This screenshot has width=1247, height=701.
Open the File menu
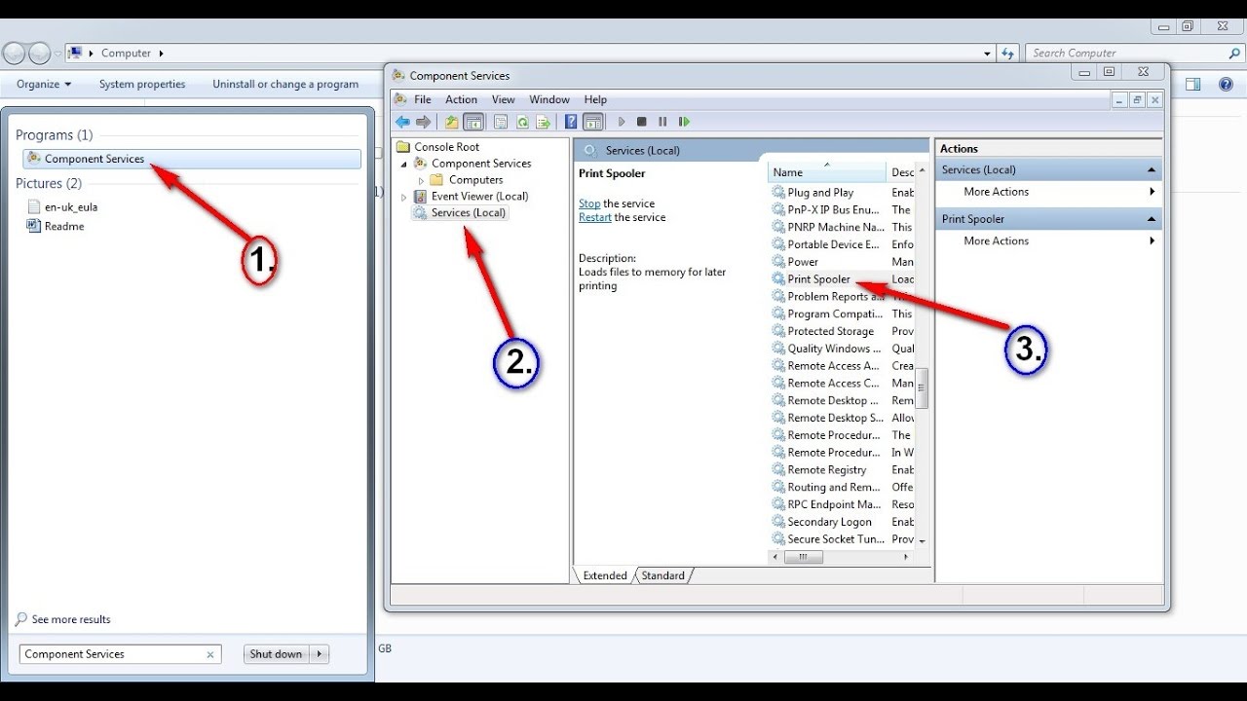click(x=423, y=99)
